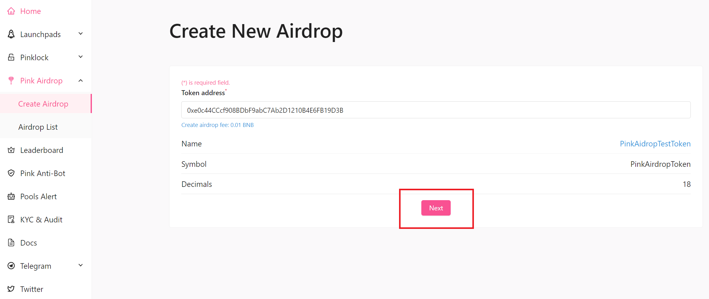709x299 pixels.
Task: Collapse the Pink Airdrop section
Action: click(x=80, y=80)
